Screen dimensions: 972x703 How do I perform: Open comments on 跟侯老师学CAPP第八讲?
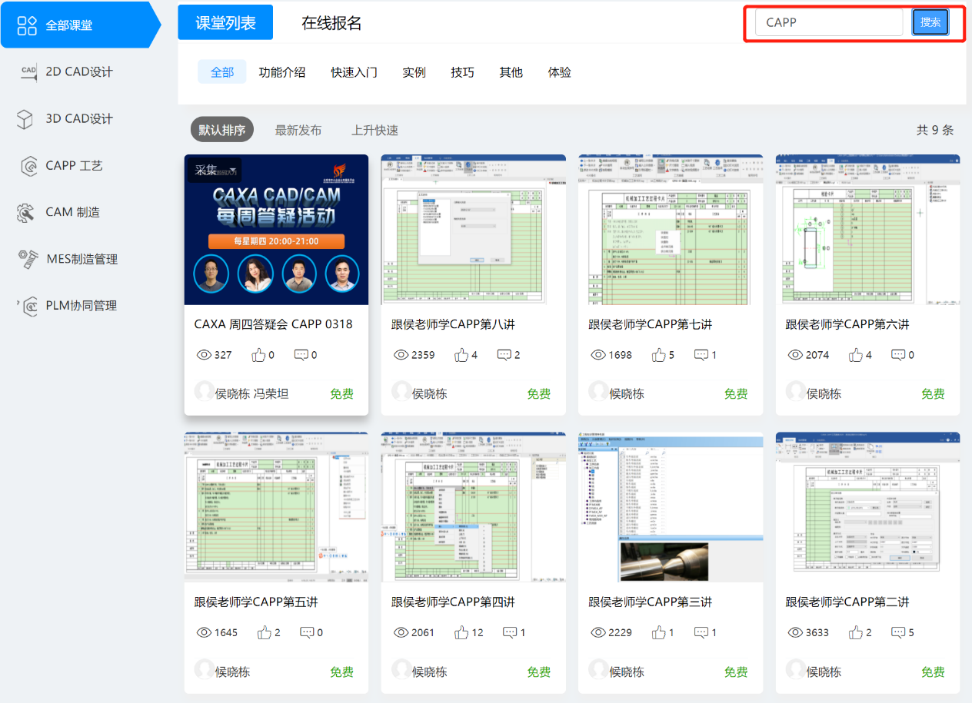tap(504, 355)
